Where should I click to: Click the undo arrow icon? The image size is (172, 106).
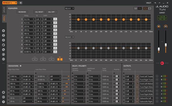click(x=155, y=3)
